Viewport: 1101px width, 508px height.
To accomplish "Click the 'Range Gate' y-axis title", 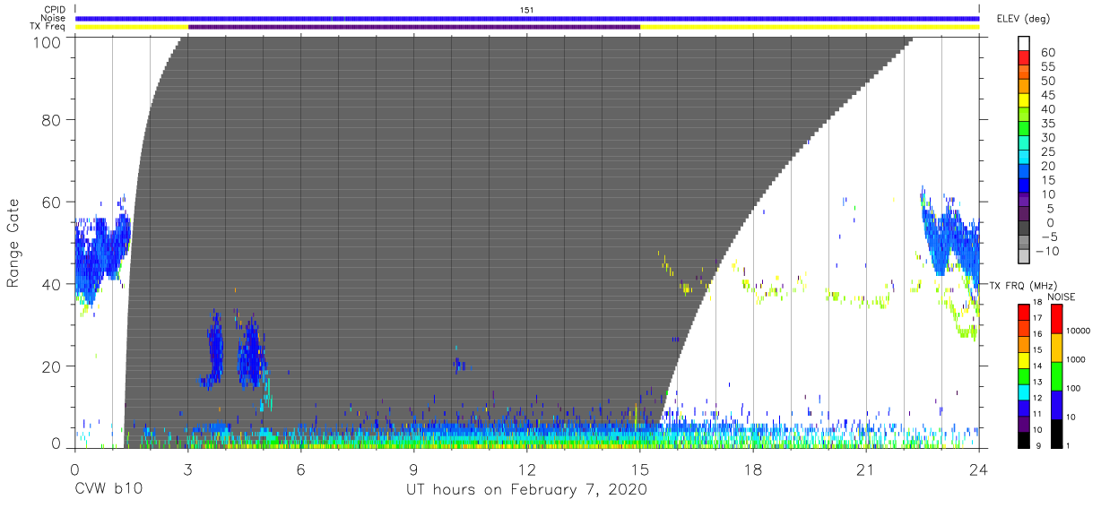I will [x=13, y=244].
